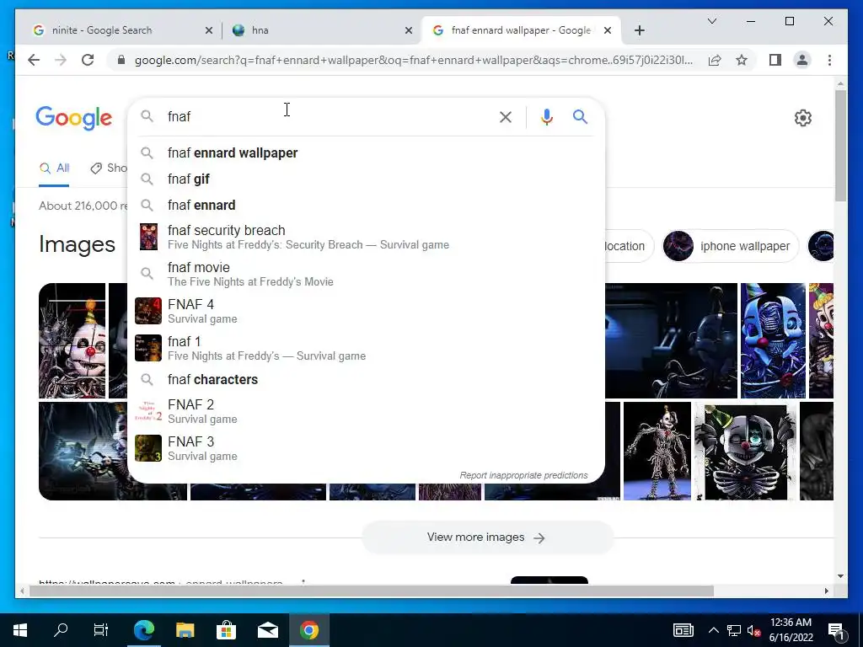Open Microsoft Store from the taskbar

pyautogui.click(x=226, y=630)
